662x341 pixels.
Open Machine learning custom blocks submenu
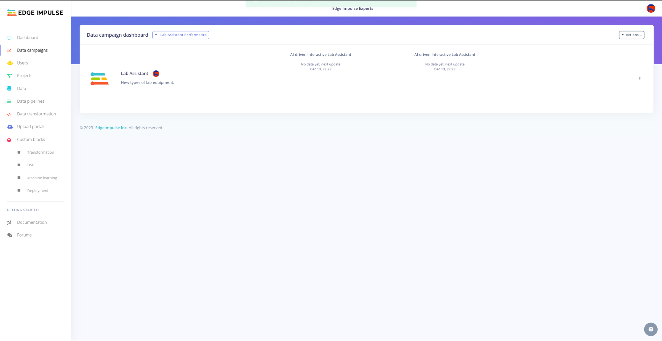pyautogui.click(x=42, y=178)
